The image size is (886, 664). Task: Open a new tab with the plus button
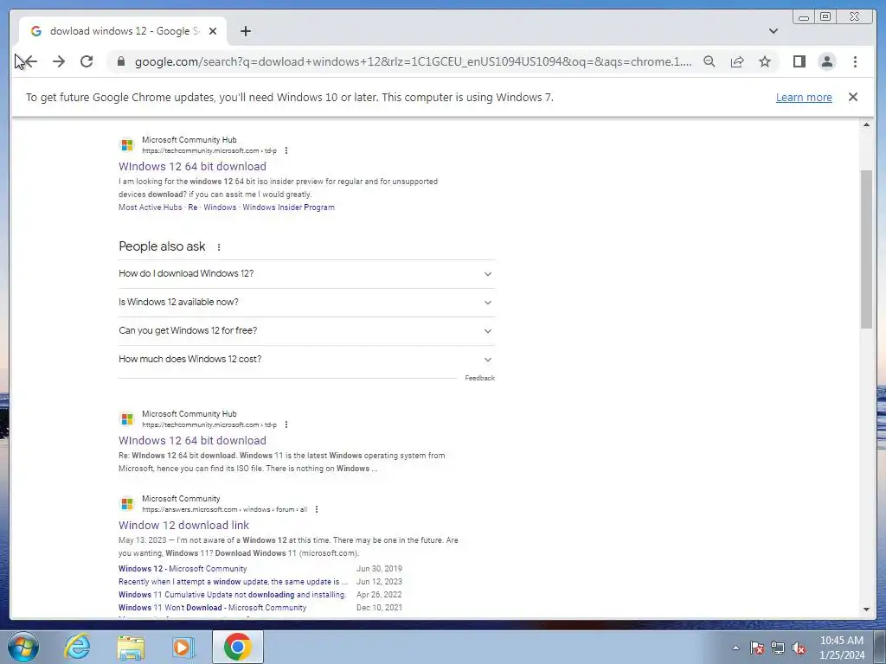pos(245,31)
